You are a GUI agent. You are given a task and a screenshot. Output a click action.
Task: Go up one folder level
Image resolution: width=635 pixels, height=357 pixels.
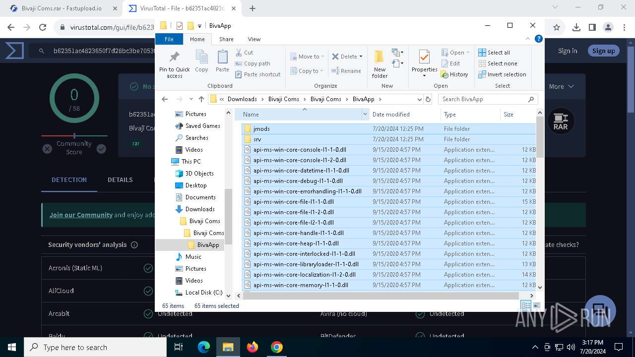(x=201, y=99)
